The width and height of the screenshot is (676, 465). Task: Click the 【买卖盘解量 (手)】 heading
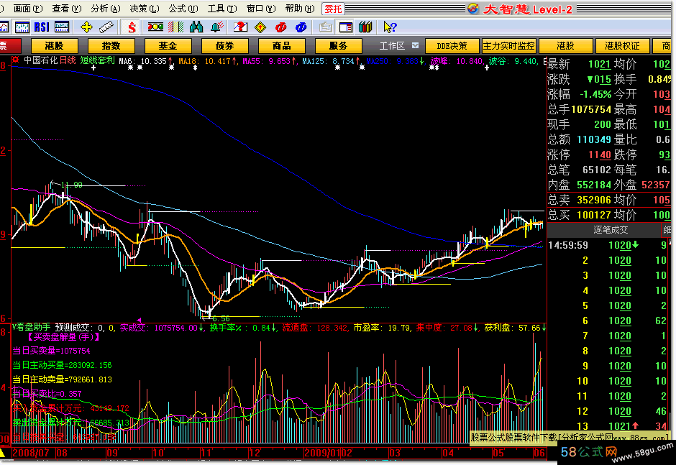[64, 336]
